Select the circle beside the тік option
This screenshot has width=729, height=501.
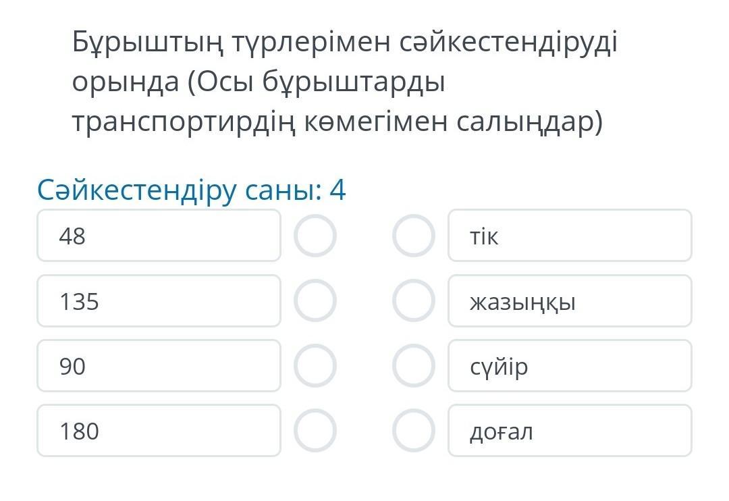(414, 236)
